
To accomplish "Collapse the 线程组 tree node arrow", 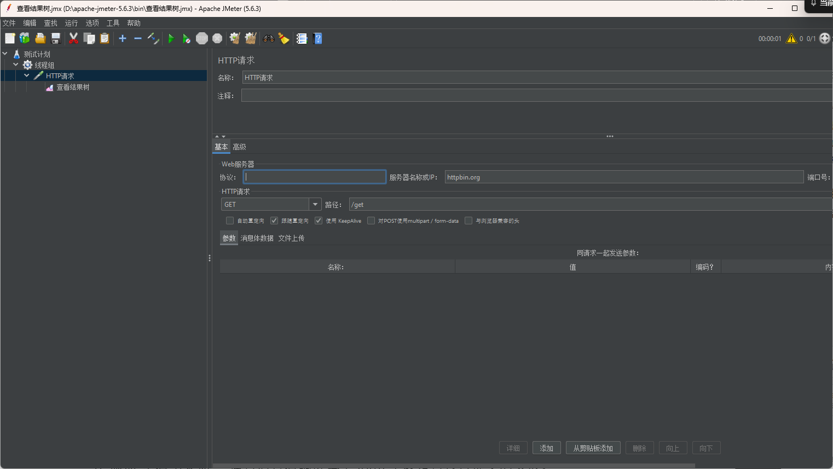I will coord(16,65).
